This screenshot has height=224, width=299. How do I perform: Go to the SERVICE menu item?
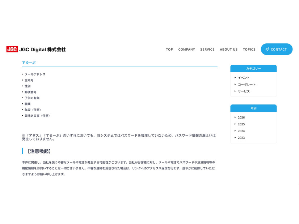pyautogui.click(x=207, y=49)
